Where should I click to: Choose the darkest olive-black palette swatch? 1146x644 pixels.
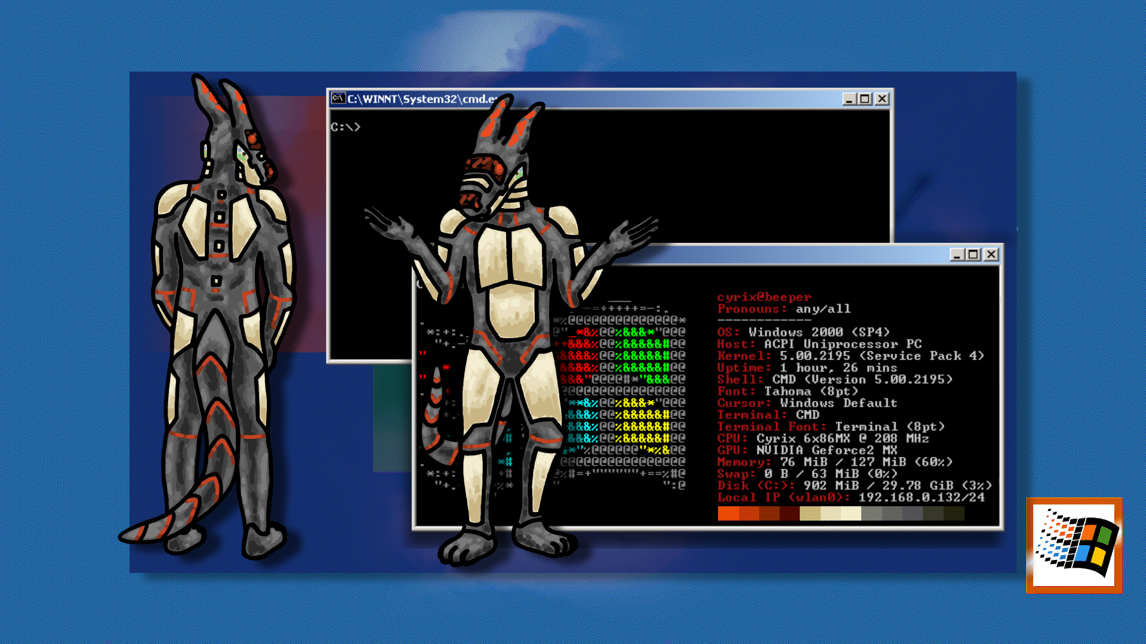coord(954,513)
